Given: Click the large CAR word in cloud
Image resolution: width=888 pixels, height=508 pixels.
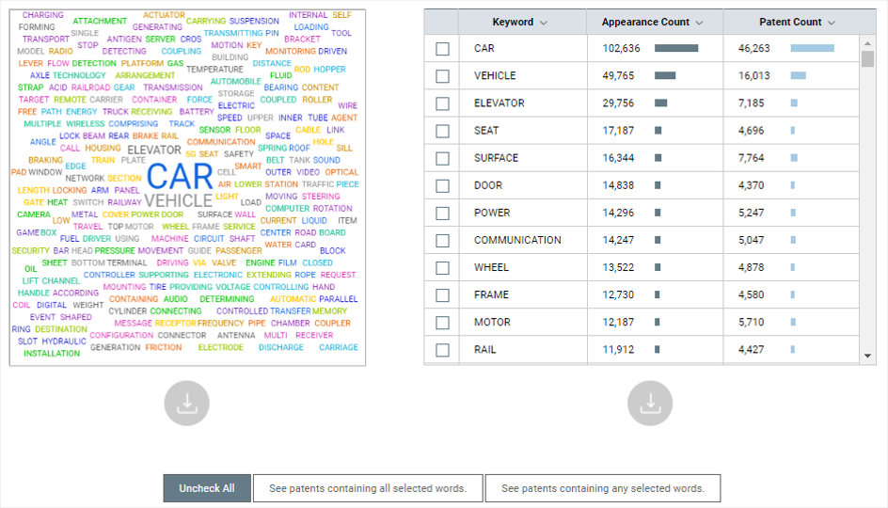Looking at the screenshot, I should 180,176.
